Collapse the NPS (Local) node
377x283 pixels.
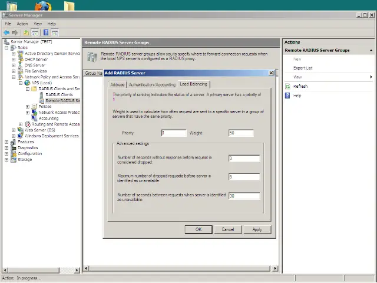(x=21, y=83)
